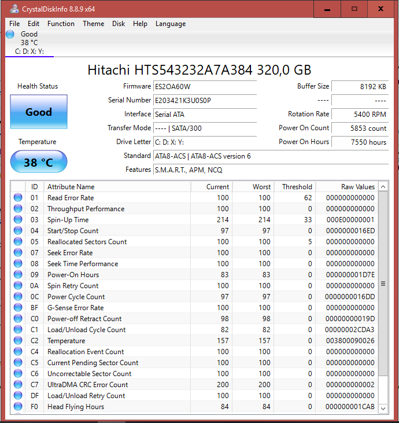Click status orb for Current Pending Sector Count

(18, 363)
